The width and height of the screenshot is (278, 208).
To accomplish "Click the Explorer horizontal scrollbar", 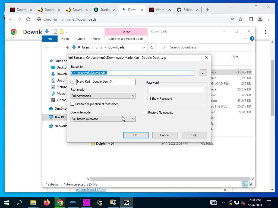I will (170, 179).
